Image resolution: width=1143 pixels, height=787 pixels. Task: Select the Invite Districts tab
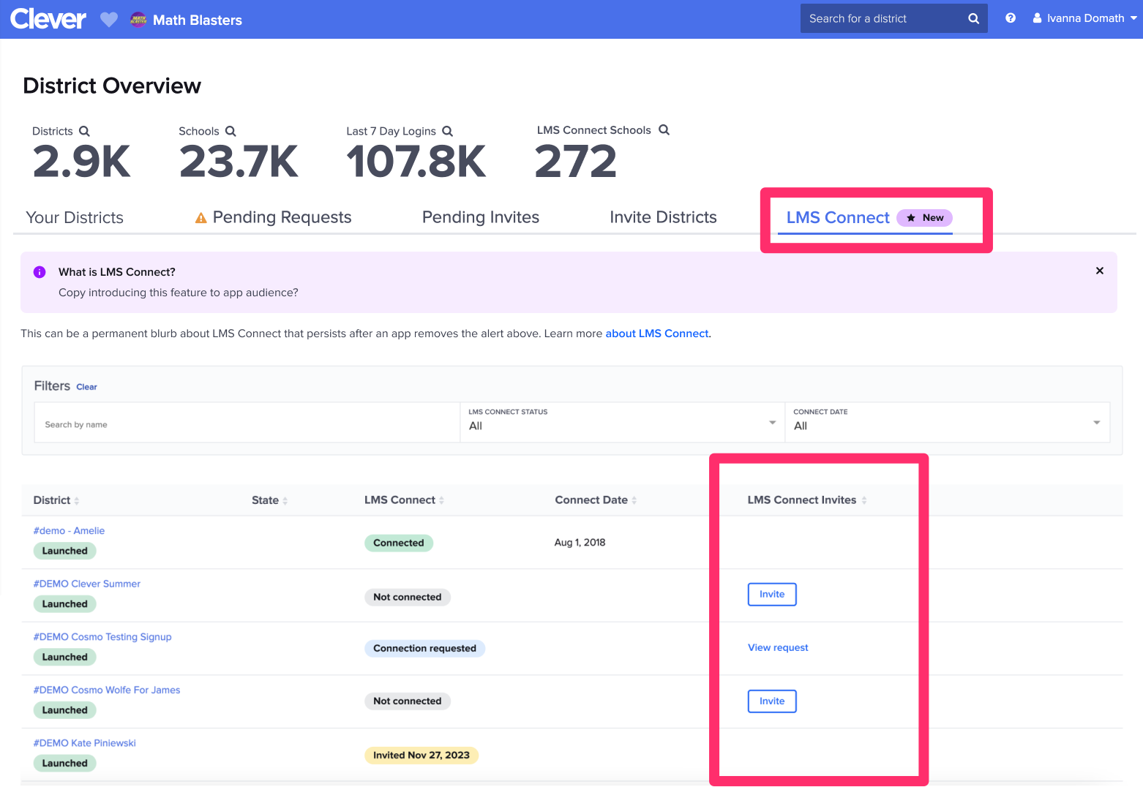(662, 216)
